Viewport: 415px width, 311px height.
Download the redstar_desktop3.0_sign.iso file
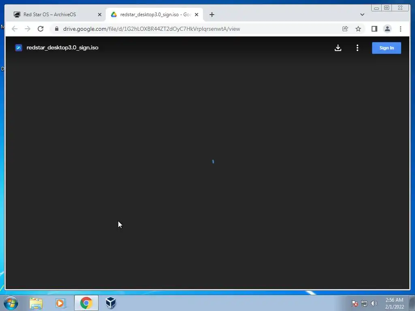[x=338, y=48]
